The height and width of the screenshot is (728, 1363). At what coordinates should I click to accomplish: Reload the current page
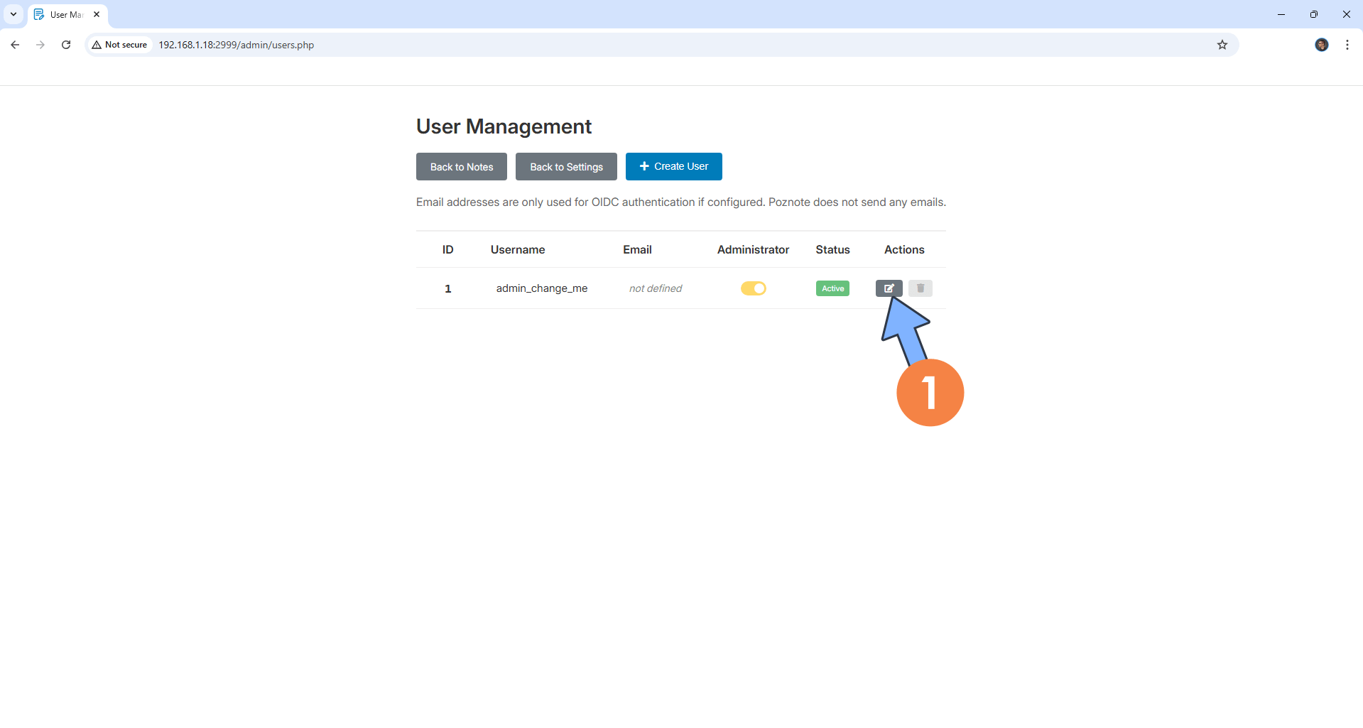click(x=66, y=44)
